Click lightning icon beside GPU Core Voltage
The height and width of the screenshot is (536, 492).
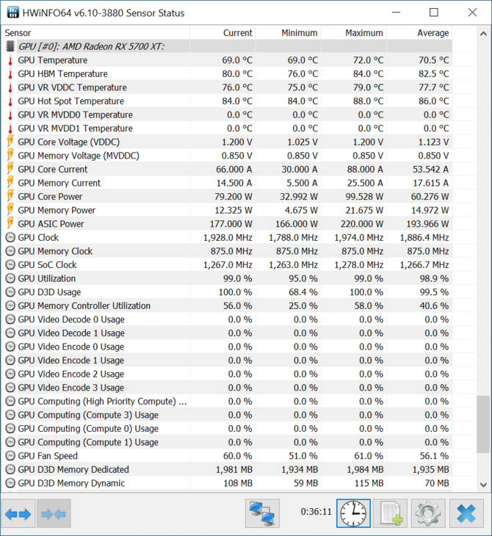(10, 142)
